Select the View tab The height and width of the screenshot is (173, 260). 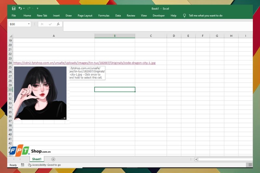(144, 16)
